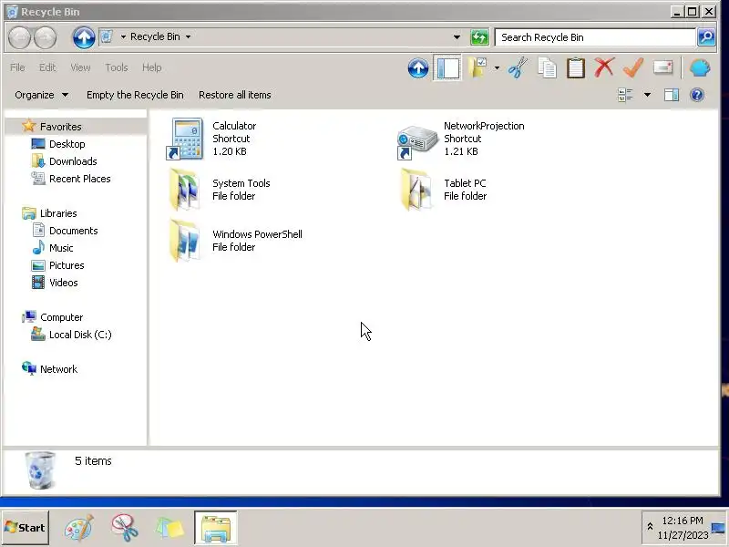Open Sticky Notes from the taskbar
This screenshot has width=729, height=547.
click(169, 529)
